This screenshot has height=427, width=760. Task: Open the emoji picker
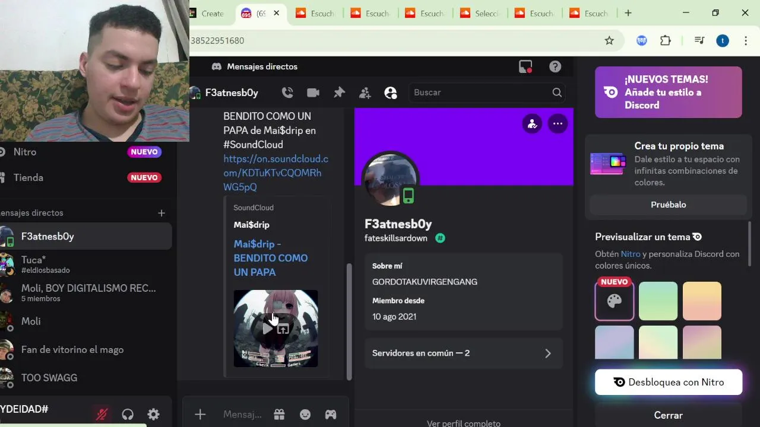[x=305, y=415]
